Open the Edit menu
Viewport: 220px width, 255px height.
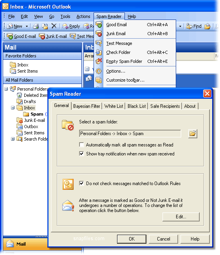coord(24,16)
